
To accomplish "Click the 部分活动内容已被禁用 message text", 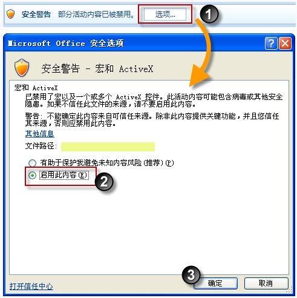I will pyautogui.click(x=96, y=15).
